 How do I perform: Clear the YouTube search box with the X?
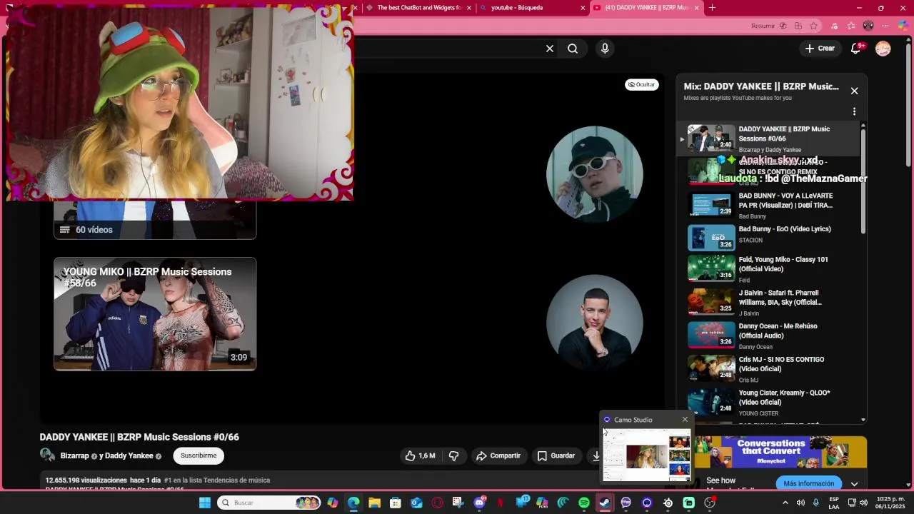pyautogui.click(x=550, y=49)
